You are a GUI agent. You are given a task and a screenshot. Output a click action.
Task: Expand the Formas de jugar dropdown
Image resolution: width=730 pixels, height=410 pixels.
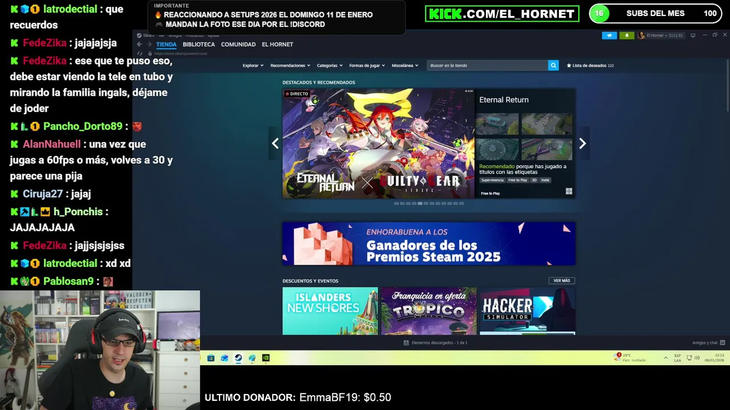367,65
